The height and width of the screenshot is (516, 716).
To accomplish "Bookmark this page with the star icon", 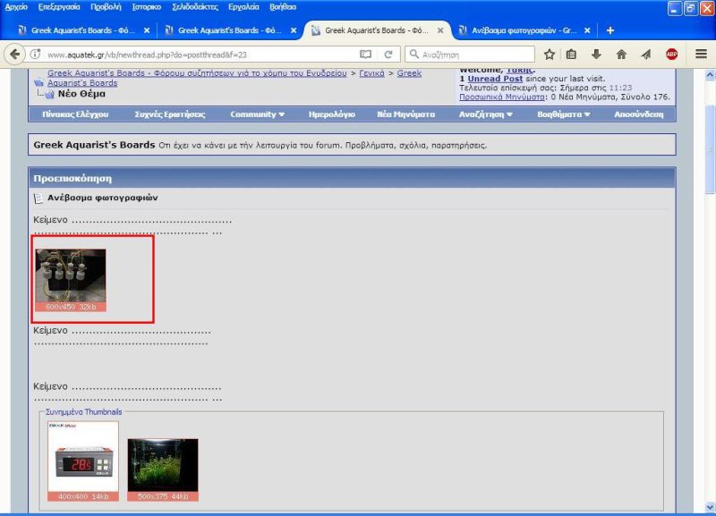I will (x=550, y=54).
